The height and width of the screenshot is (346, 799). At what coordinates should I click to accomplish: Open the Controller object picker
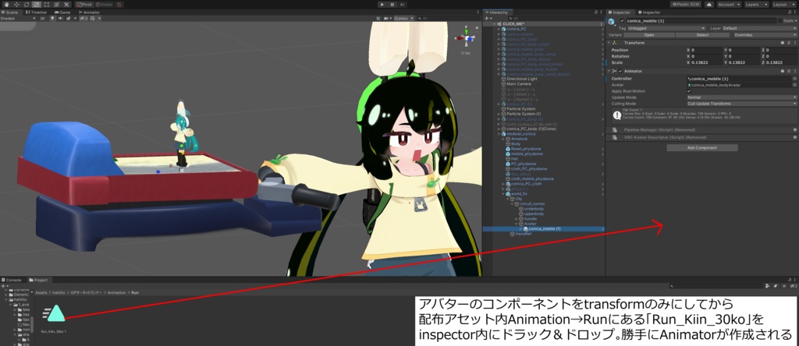coord(794,79)
